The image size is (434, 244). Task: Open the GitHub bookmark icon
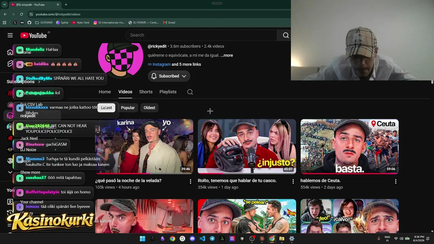pyautogui.click(x=29, y=23)
